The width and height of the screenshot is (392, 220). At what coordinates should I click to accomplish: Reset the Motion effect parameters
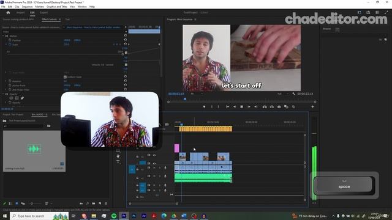[126, 35]
